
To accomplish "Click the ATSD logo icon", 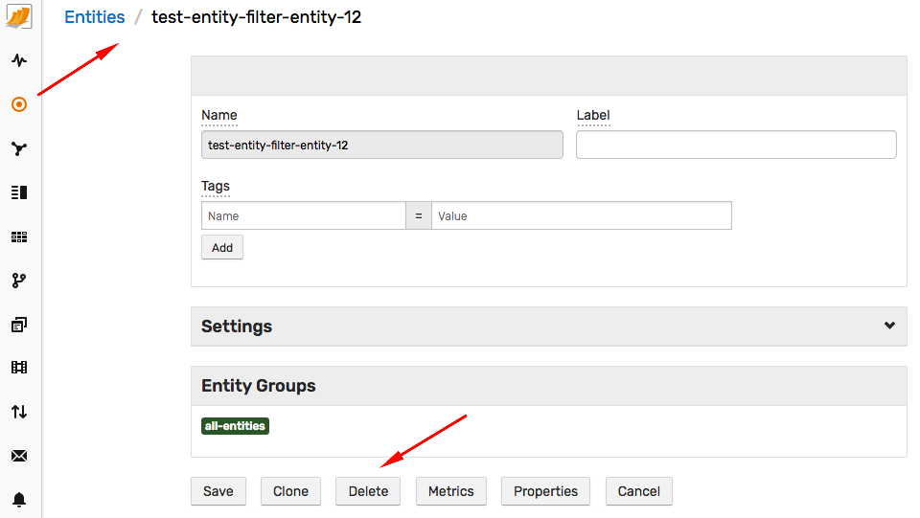I will (19, 16).
